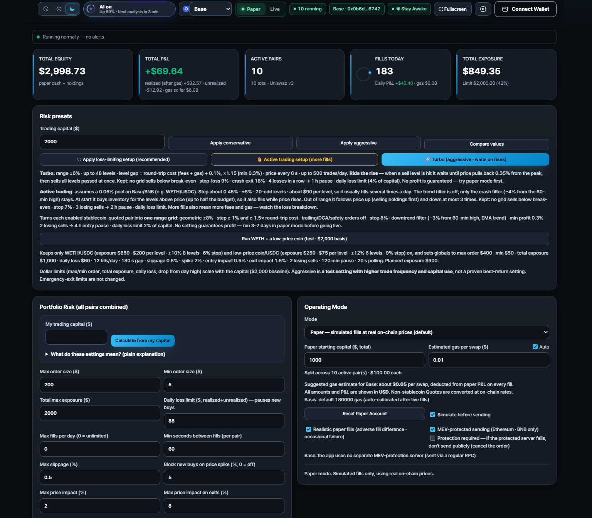Toggle MEV-protected sending checkbox
The image size is (592, 518).
point(432,429)
